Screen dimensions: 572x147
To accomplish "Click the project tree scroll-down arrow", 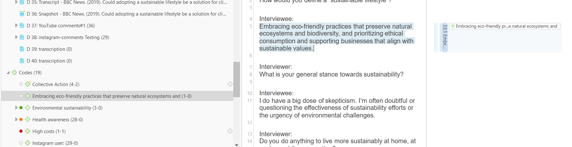I will point(236,145).
